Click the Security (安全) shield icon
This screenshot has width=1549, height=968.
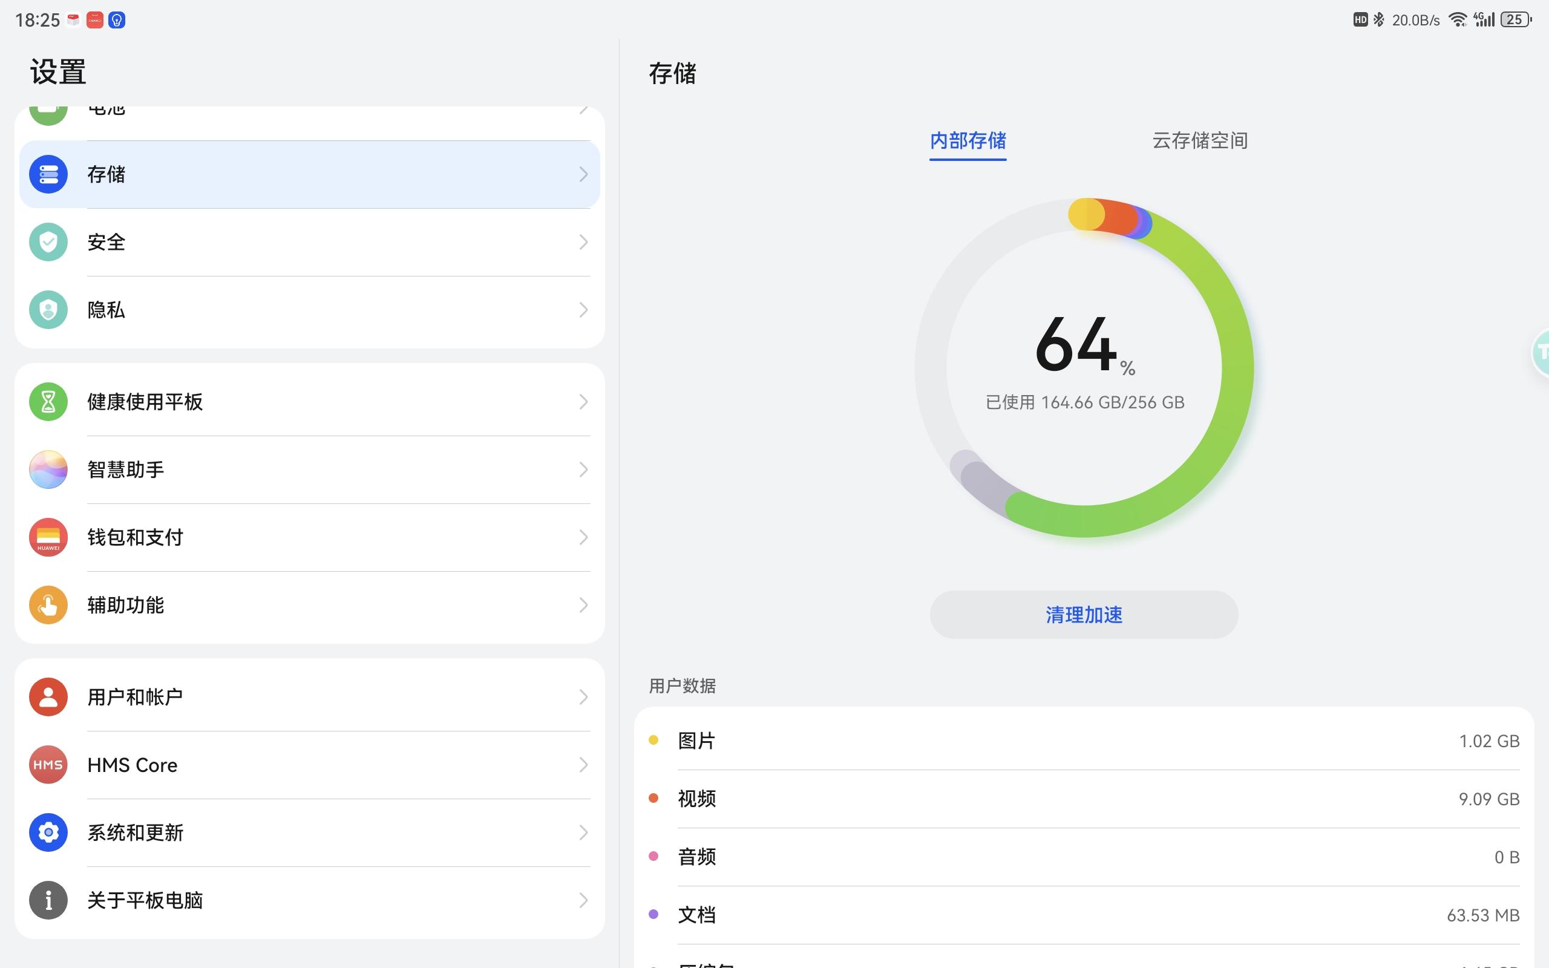pyautogui.click(x=48, y=242)
